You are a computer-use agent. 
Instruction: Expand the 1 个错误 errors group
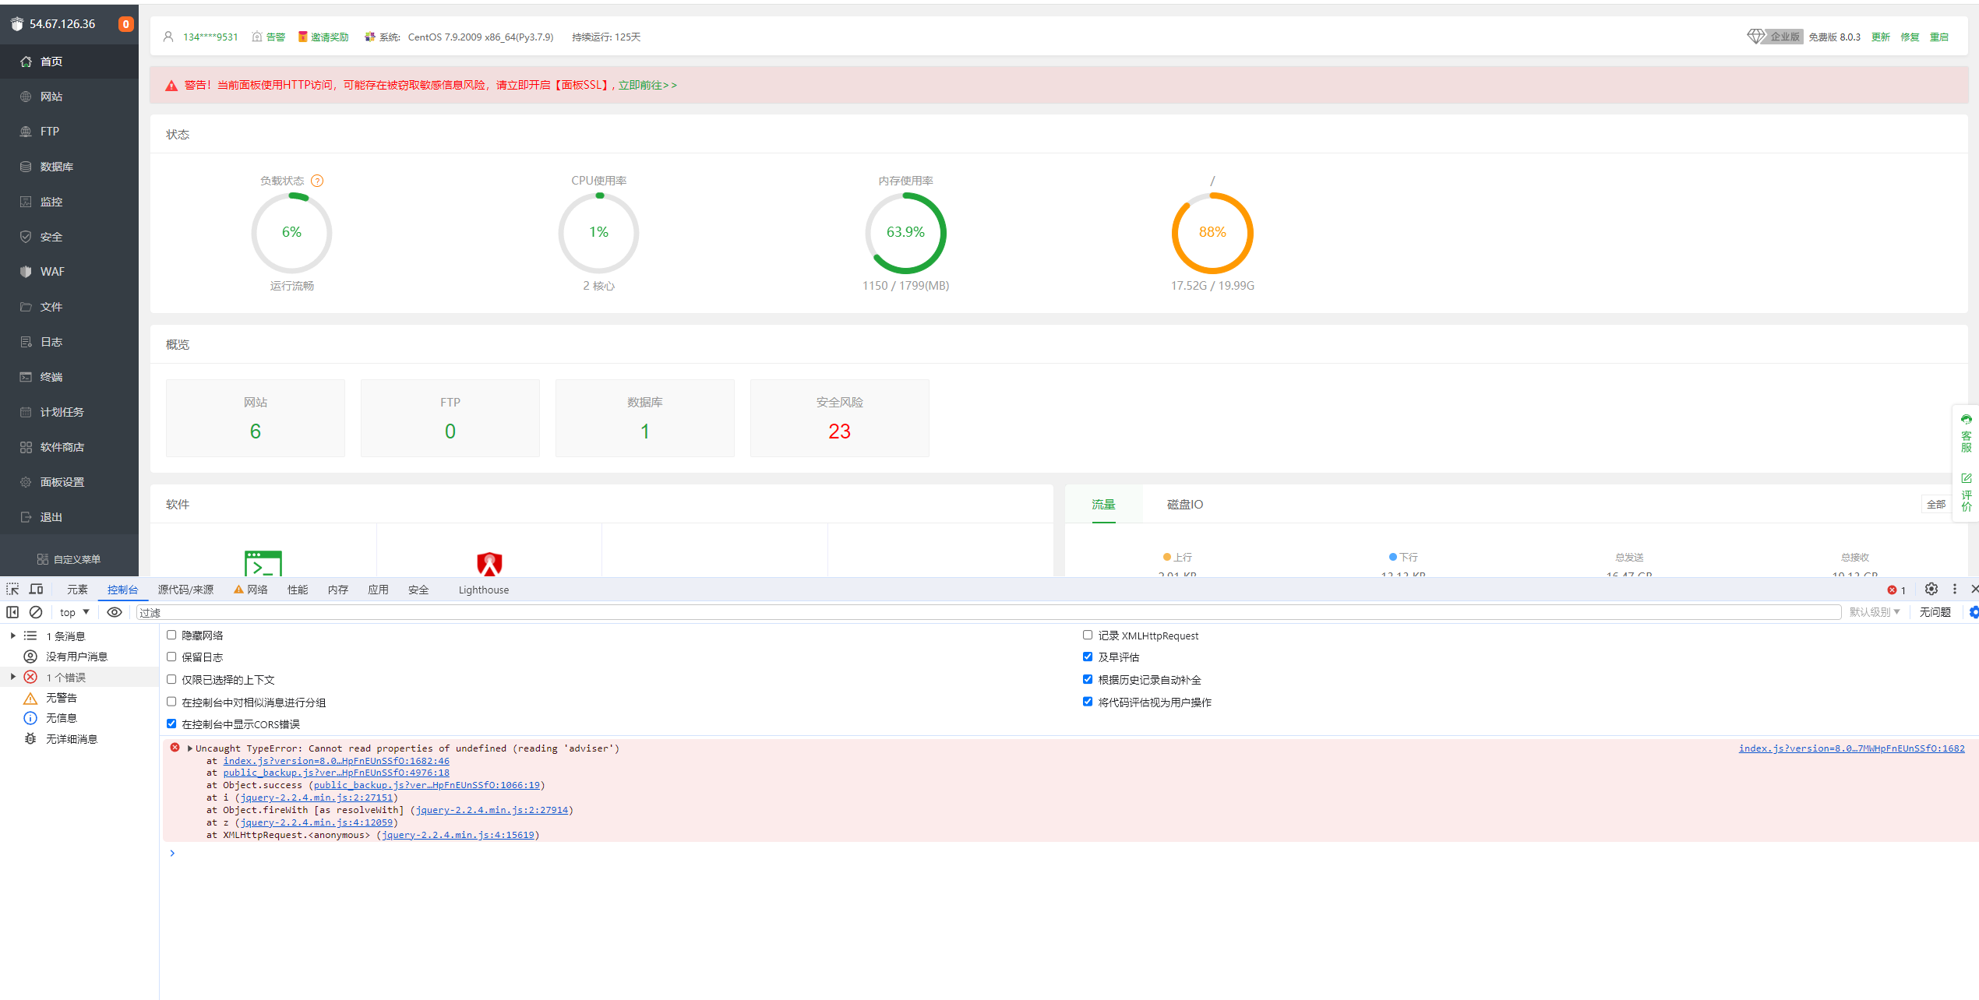pos(13,677)
